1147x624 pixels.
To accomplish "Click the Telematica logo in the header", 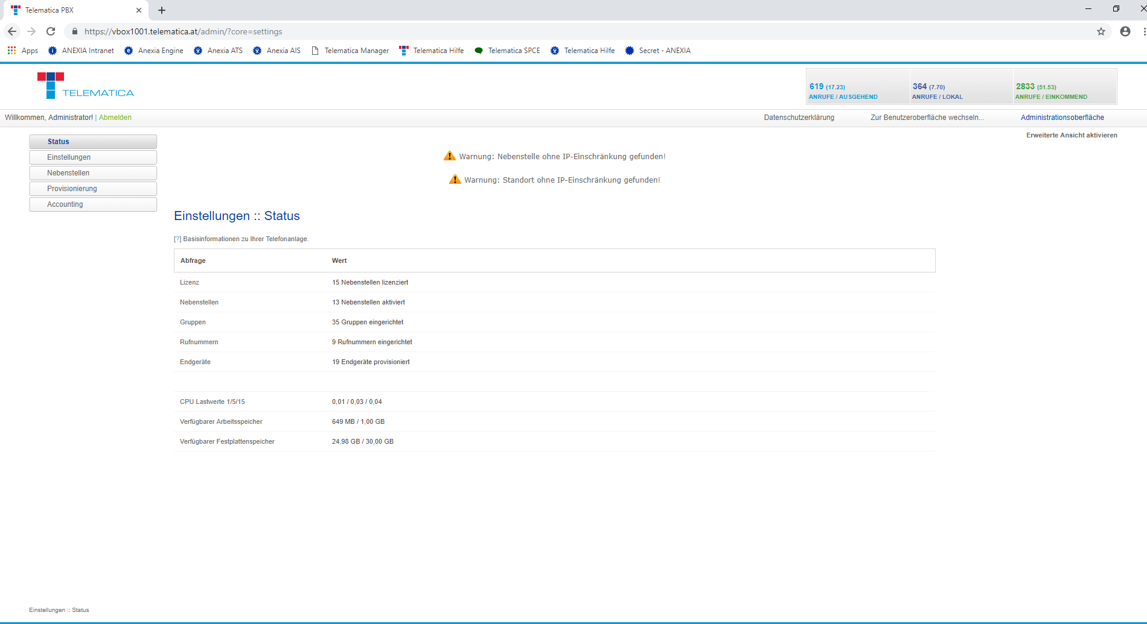I will (x=85, y=86).
